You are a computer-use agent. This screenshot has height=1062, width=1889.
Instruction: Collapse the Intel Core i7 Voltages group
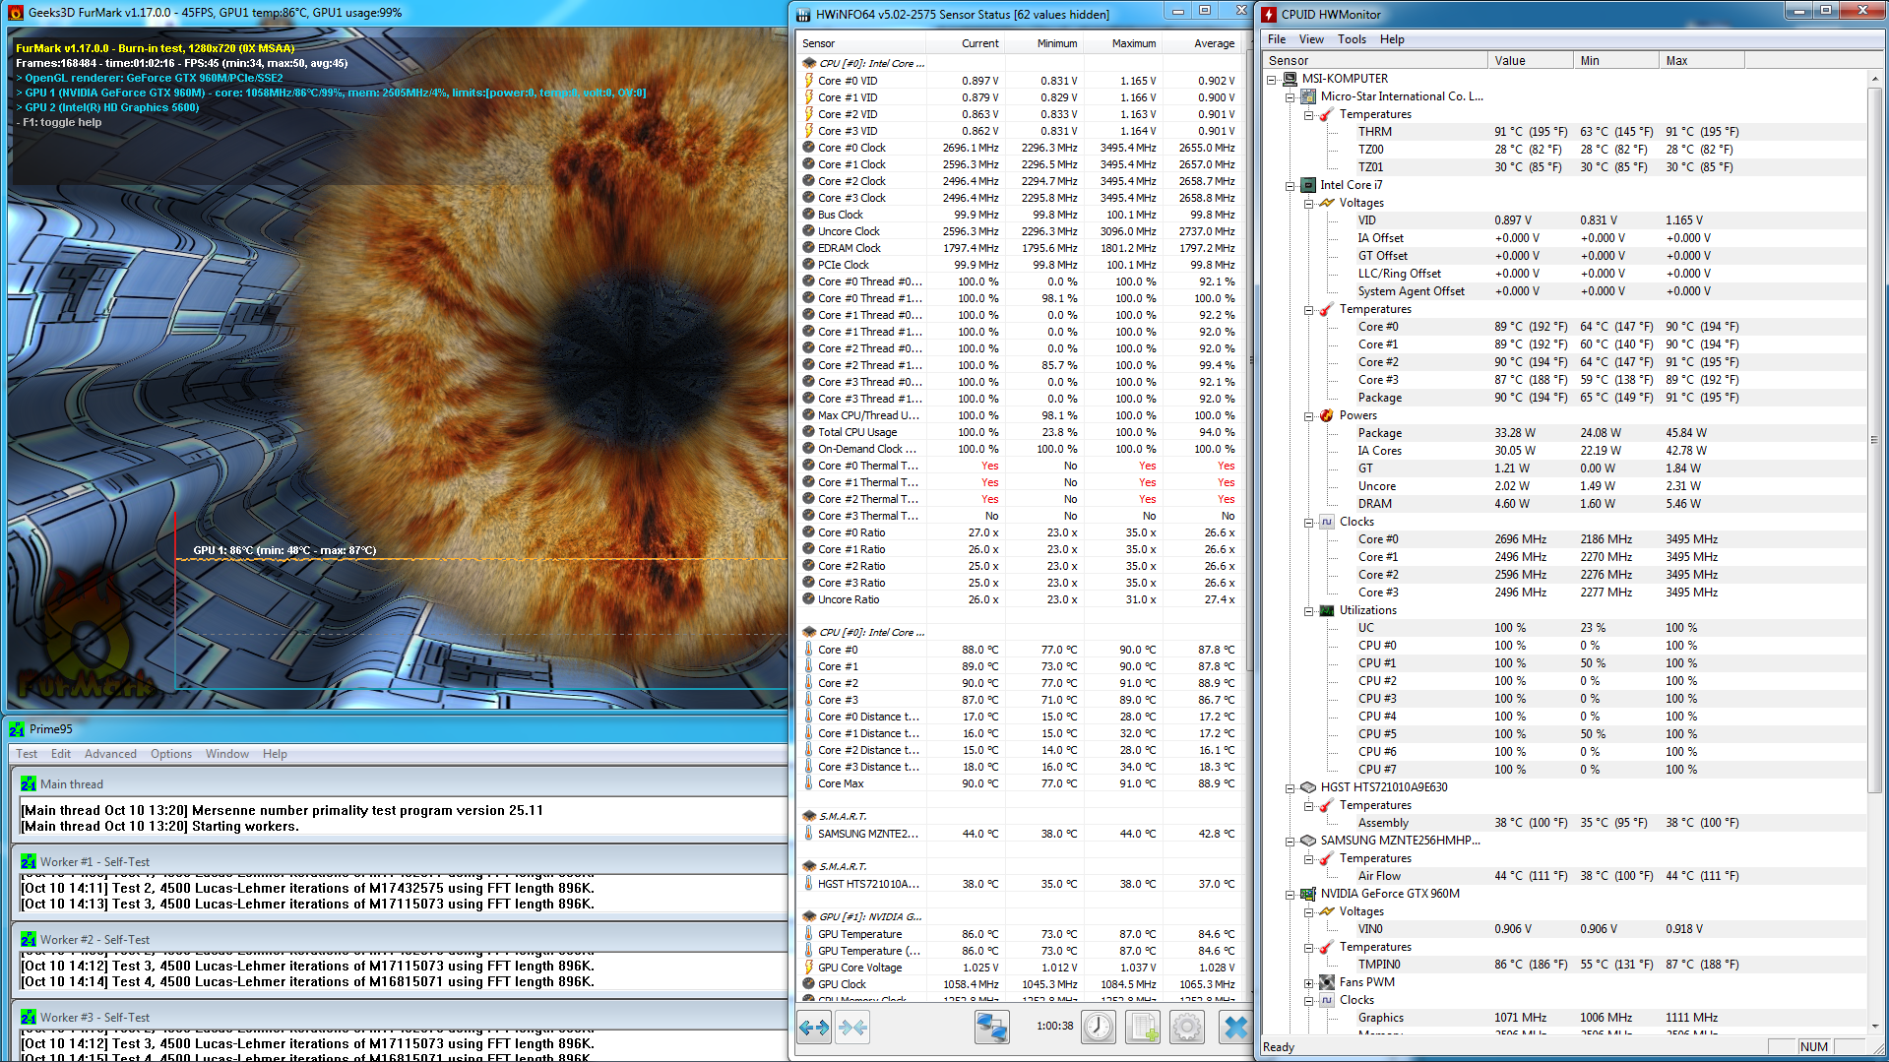pyautogui.click(x=1308, y=203)
